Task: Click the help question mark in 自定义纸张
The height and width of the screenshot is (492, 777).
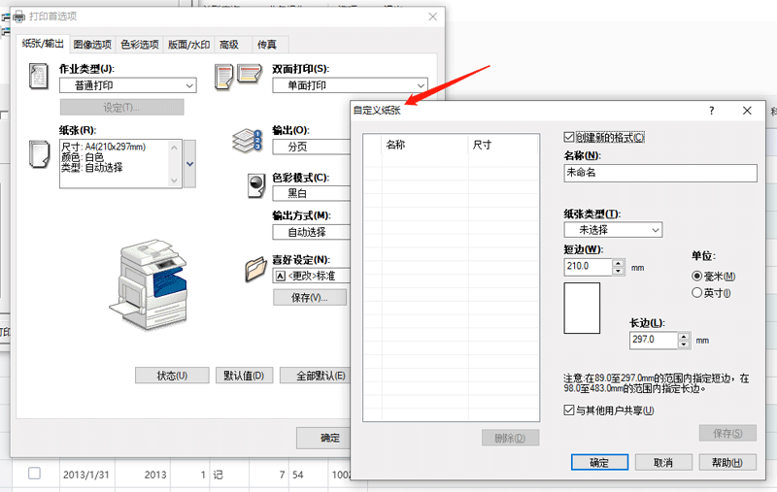Action: 711,111
